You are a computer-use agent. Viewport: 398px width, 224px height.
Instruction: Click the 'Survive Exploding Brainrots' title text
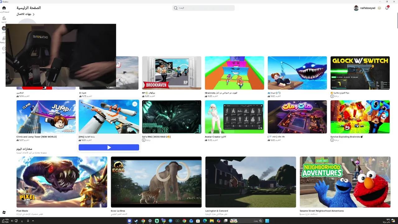click(x=347, y=137)
